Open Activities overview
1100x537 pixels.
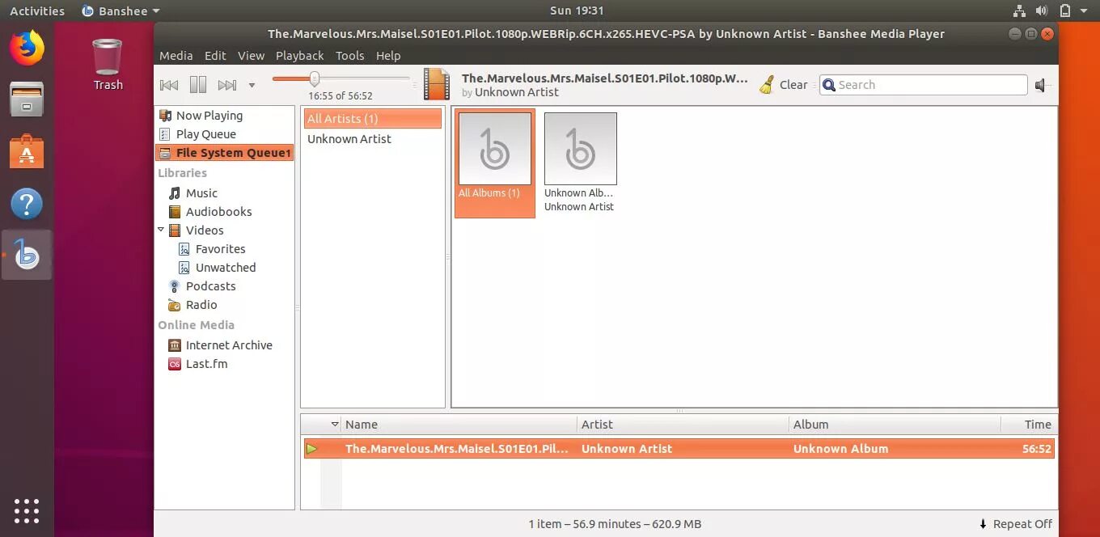[x=37, y=11]
